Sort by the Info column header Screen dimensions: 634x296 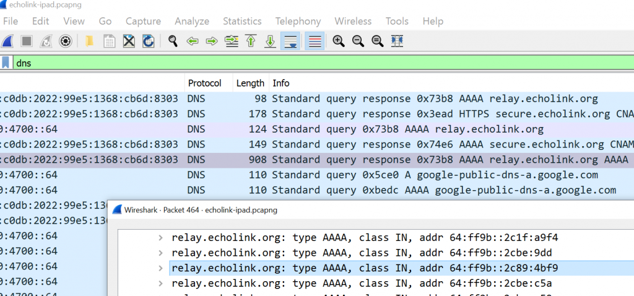[x=451, y=84]
